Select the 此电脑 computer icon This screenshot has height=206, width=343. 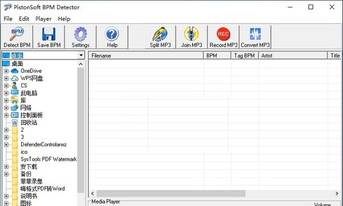(15, 93)
